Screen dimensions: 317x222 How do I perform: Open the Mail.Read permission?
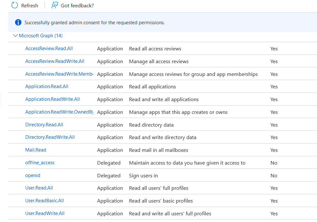click(x=36, y=150)
